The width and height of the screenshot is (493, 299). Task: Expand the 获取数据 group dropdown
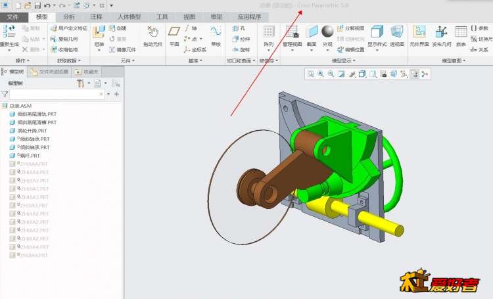(x=69, y=60)
